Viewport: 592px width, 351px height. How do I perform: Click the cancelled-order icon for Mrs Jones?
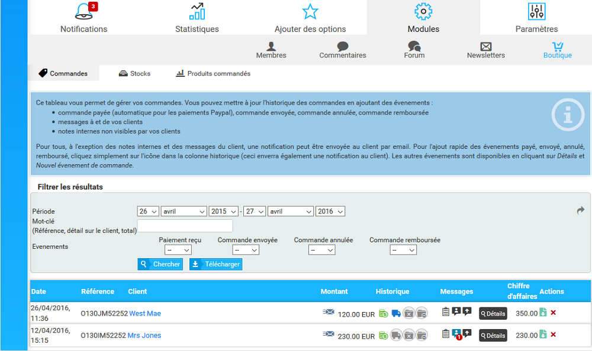point(408,335)
